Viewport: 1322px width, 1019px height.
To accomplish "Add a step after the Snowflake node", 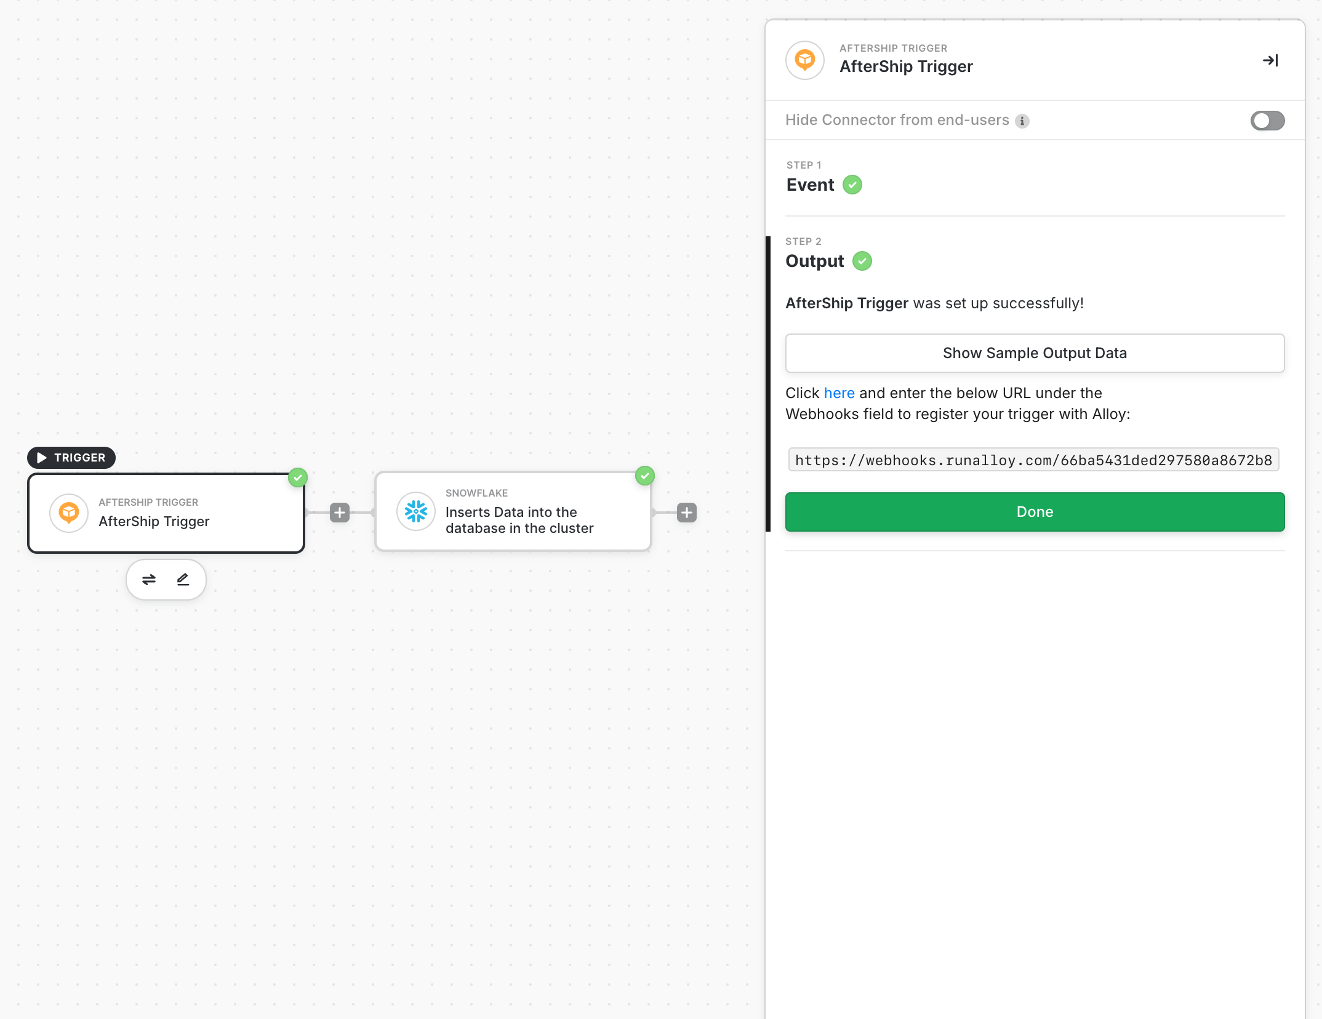I will pos(687,513).
